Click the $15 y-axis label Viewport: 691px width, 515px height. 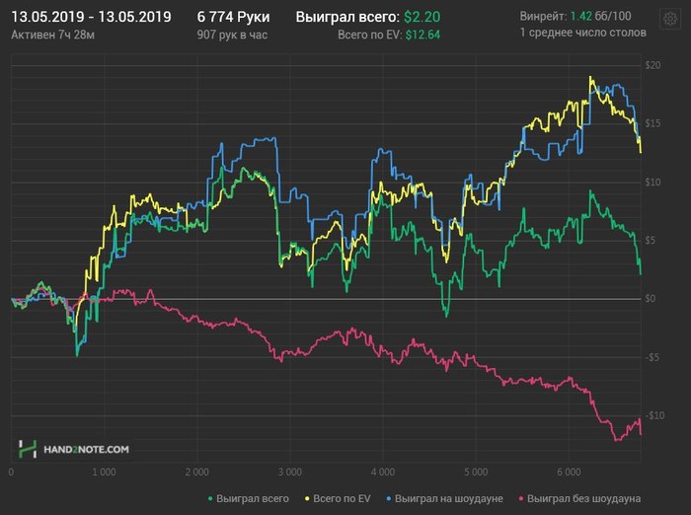pos(653,123)
